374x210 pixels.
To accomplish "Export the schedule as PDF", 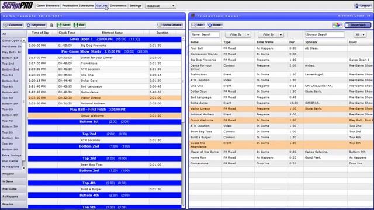I will 79,25.
